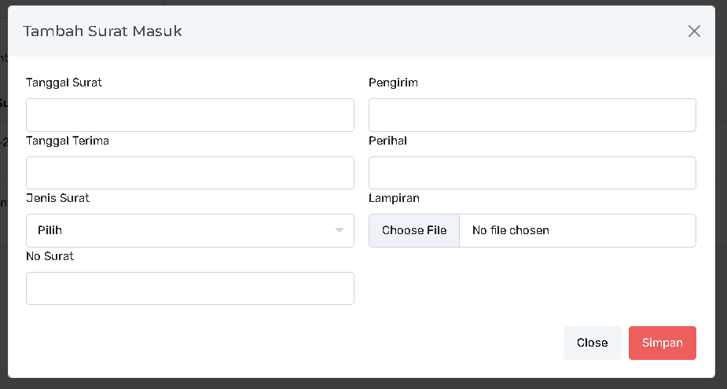The height and width of the screenshot is (389, 727).
Task: Click the 'Jenis Surat' label
Action: 58,198
